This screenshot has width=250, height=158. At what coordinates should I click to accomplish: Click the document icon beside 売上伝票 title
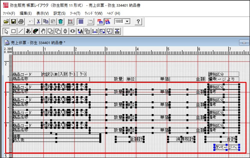tap(7, 43)
